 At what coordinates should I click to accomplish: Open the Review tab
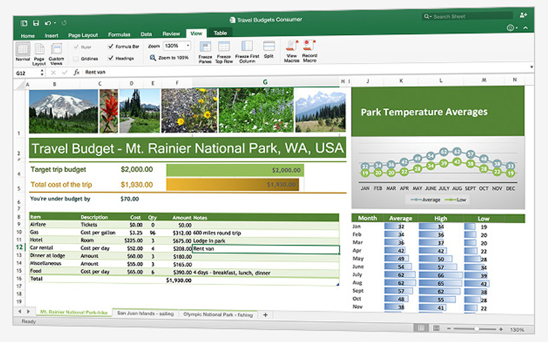pos(171,34)
